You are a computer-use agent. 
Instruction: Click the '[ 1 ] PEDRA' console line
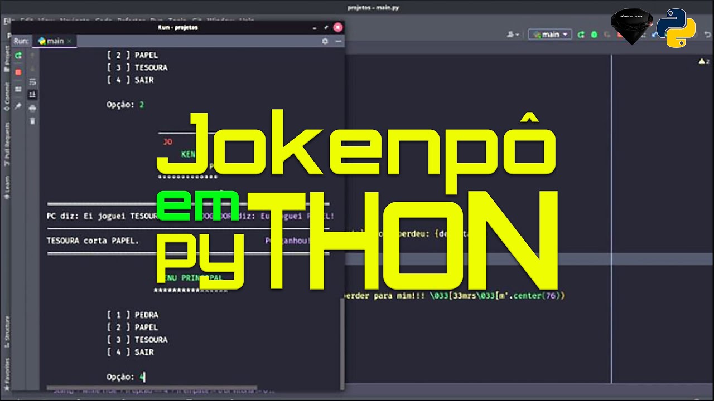132,315
